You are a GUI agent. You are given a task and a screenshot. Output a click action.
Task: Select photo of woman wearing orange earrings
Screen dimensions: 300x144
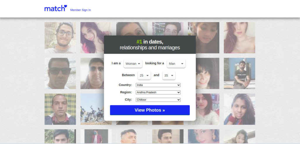tap(204, 136)
